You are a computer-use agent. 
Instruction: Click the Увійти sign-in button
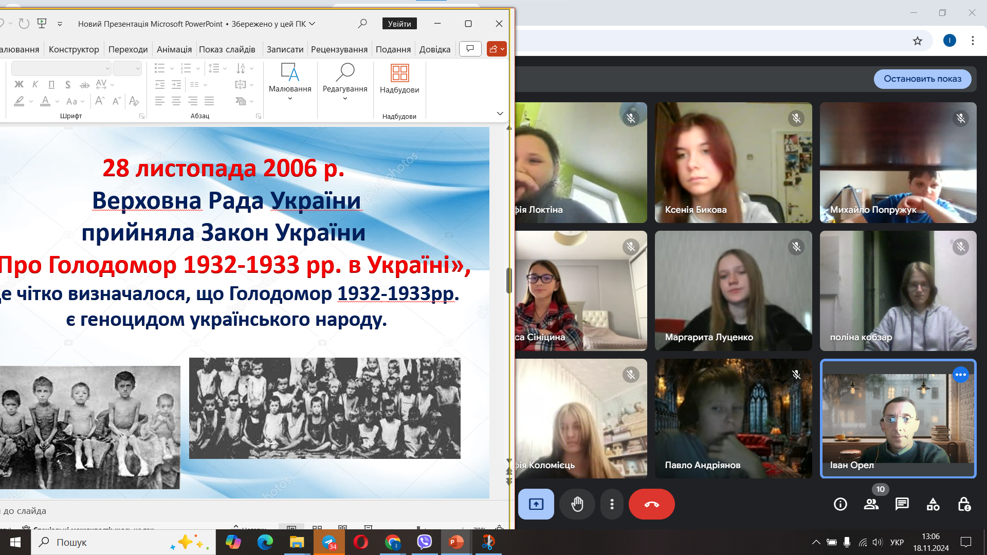[x=399, y=24]
